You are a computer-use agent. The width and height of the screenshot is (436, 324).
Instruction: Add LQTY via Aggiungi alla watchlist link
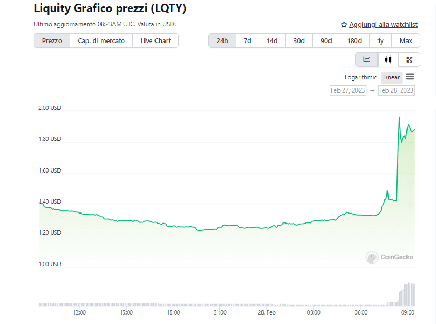(383, 25)
